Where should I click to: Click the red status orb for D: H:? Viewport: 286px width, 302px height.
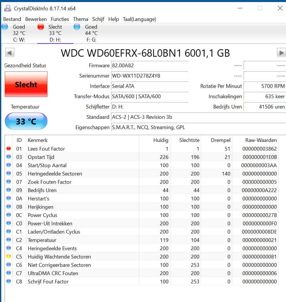coord(41,27)
